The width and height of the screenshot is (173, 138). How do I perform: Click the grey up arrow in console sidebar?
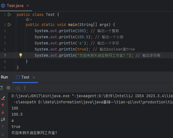(3, 127)
